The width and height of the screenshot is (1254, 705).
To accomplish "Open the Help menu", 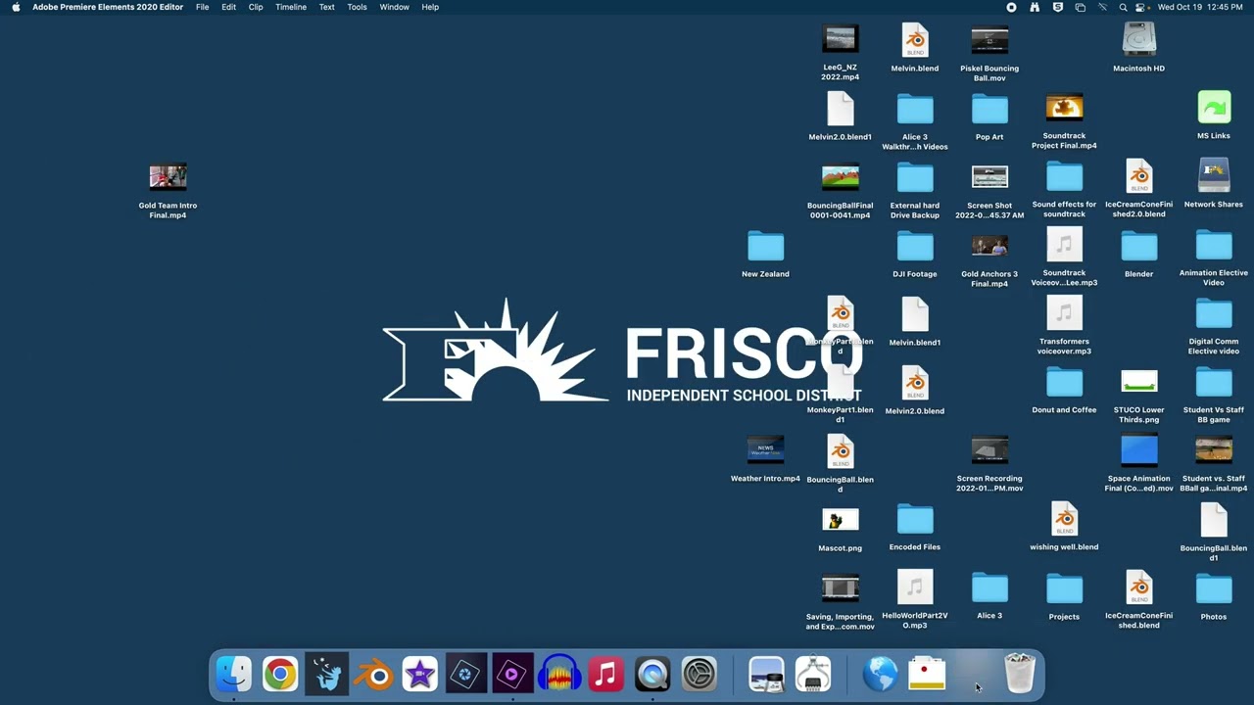I will (x=430, y=7).
